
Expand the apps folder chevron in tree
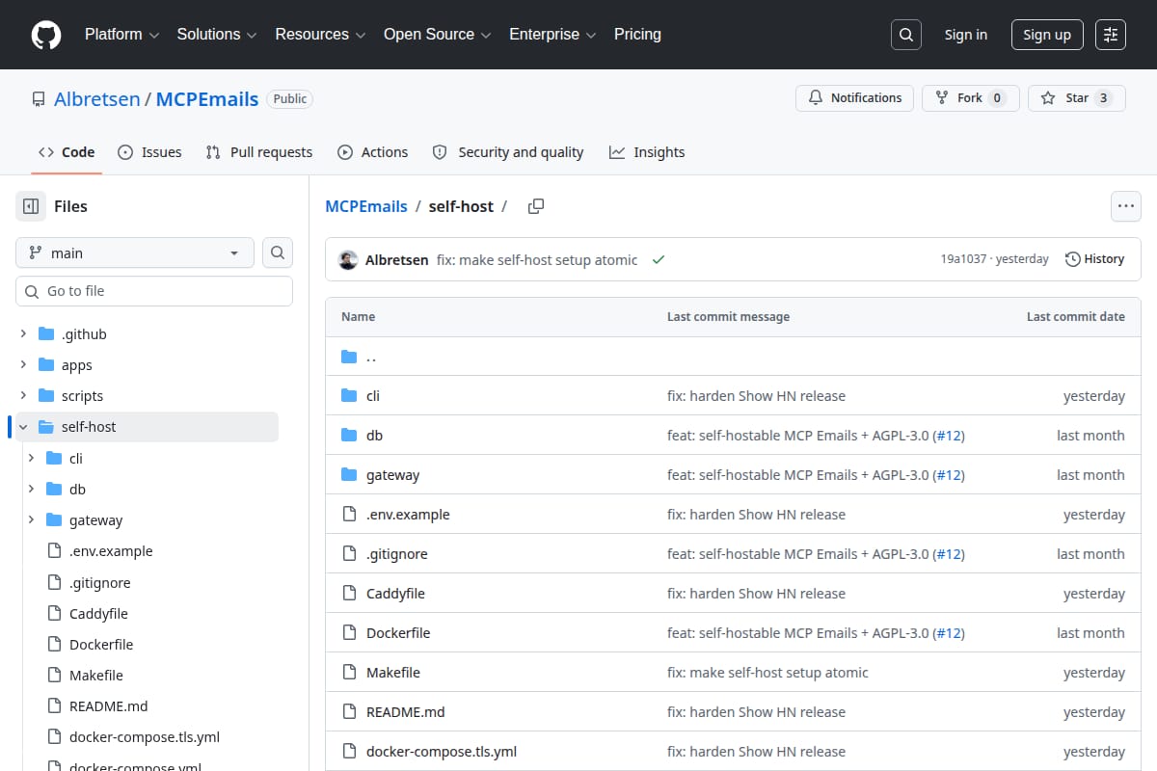[23, 365]
